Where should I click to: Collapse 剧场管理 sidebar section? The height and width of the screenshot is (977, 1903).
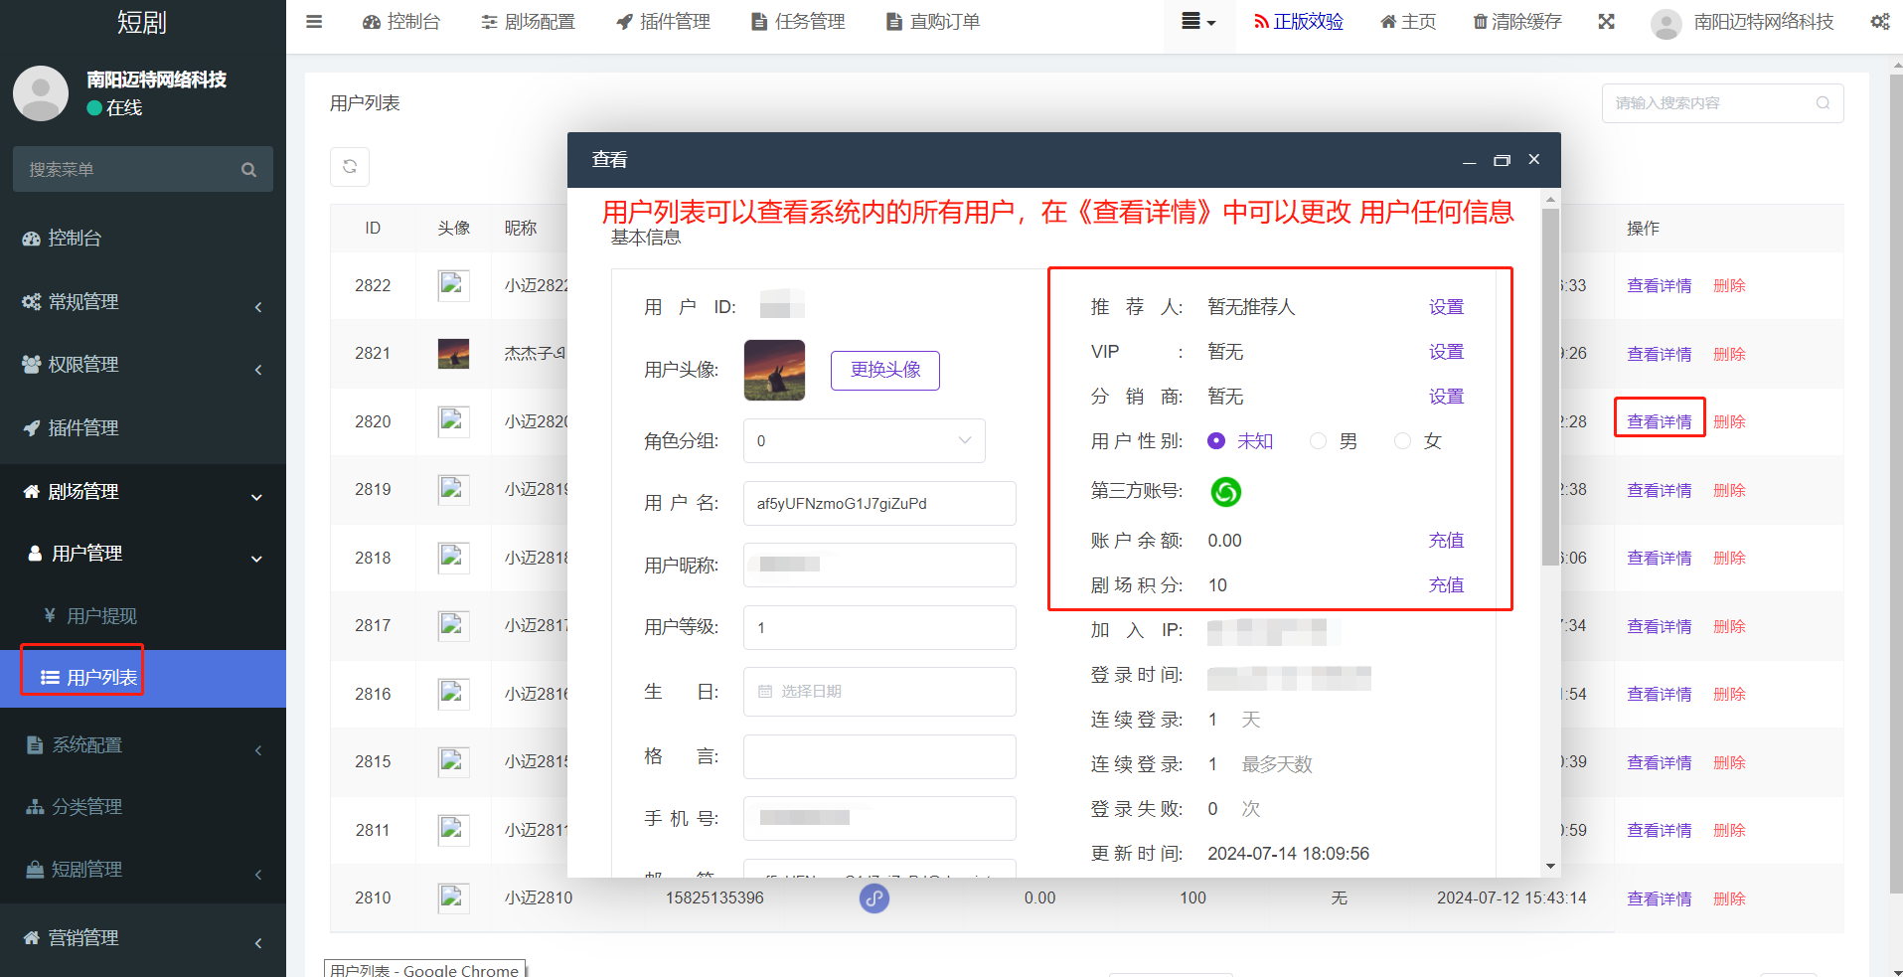[x=143, y=491]
